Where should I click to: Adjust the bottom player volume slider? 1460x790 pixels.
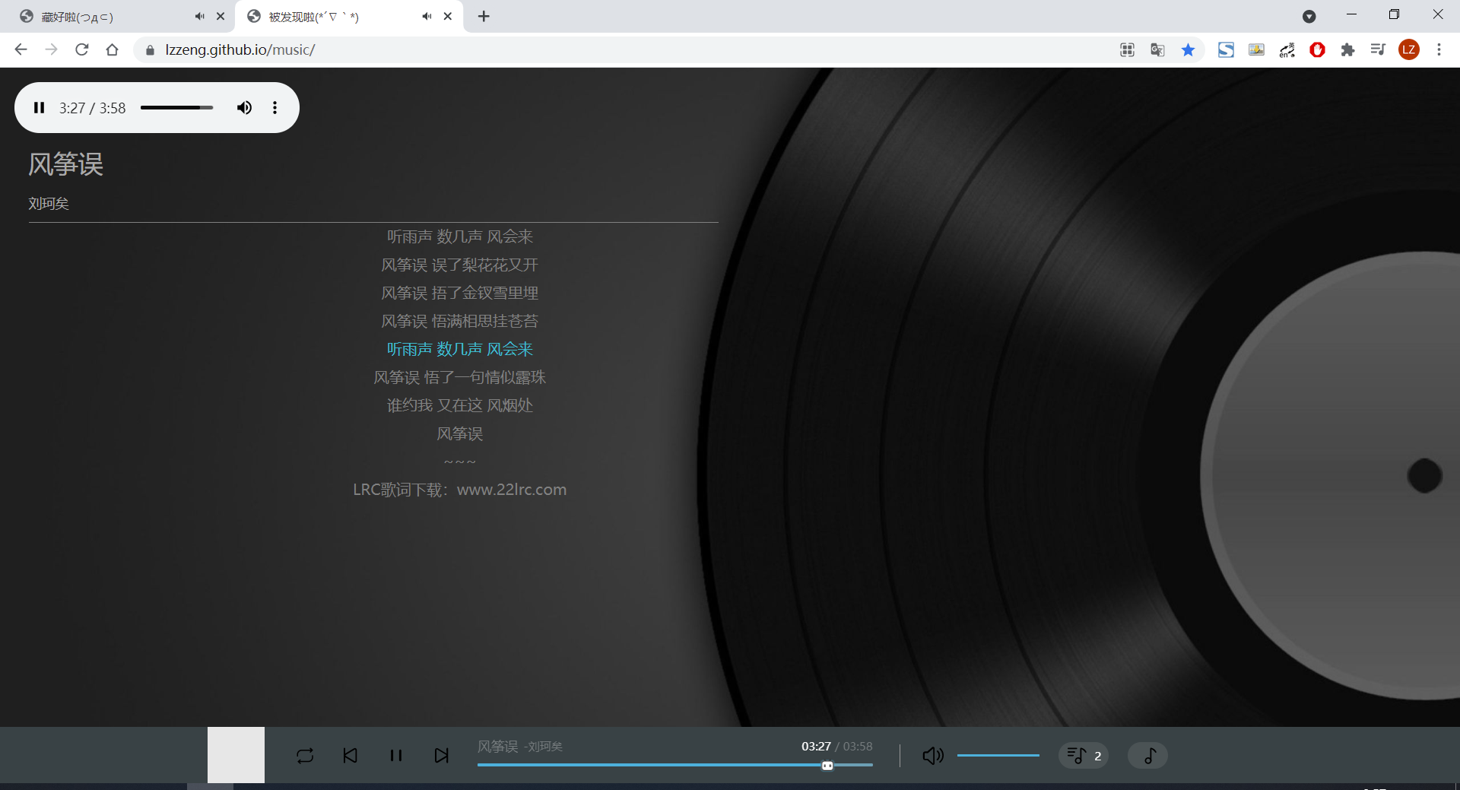click(998, 756)
